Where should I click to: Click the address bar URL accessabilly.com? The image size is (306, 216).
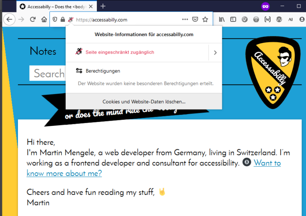tap(102, 19)
